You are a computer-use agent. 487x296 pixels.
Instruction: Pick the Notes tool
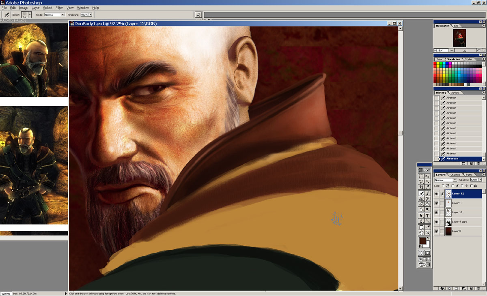pos(421,227)
